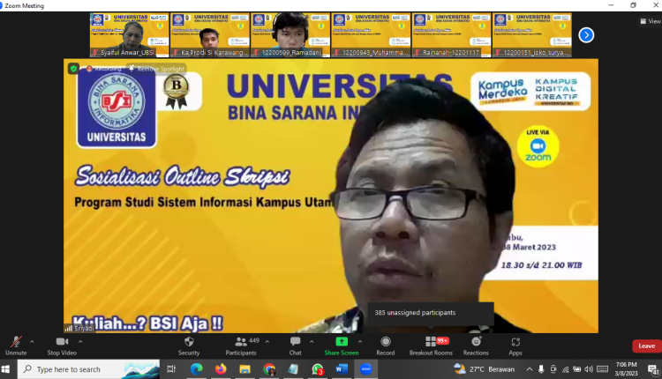Click the Recording indicator
662x379 pixels.
103,69
